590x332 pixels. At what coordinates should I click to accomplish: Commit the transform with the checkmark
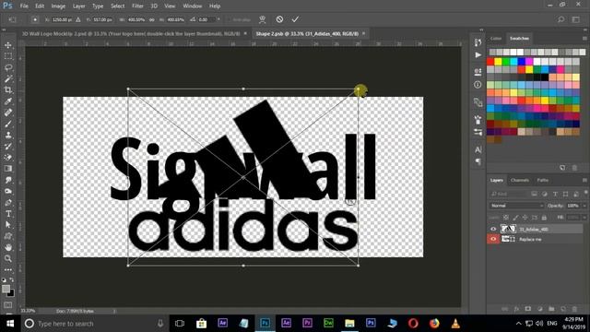pos(295,19)
